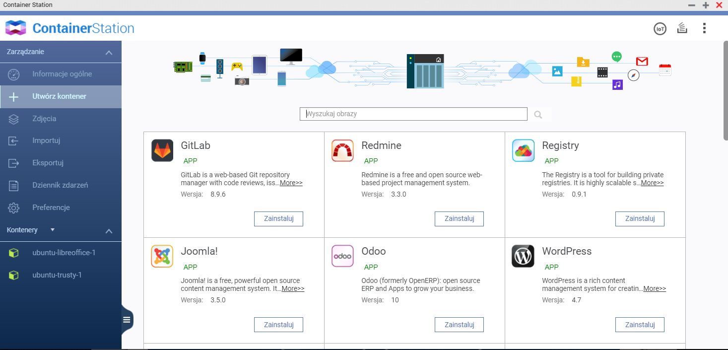This screenshot has height=350, width=728.
Task: Open Dziennik zdarzeń in the sidebar
Action: click(61, 185)
